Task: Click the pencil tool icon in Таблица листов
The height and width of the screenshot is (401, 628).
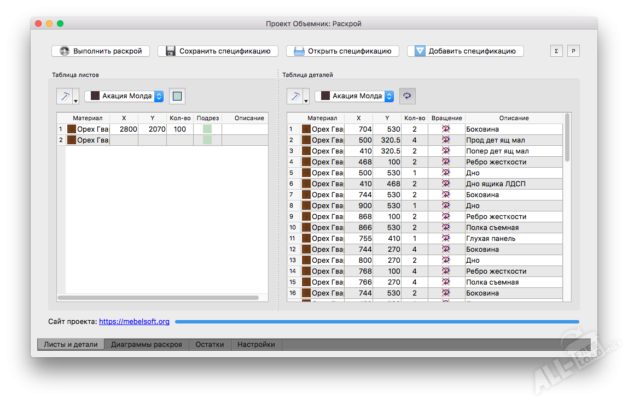Action: [65, 96]
